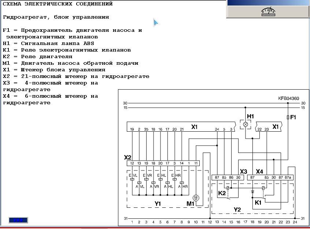Click the gauge meter icon button
310x229 pixels.
click(x=268, y=11)
